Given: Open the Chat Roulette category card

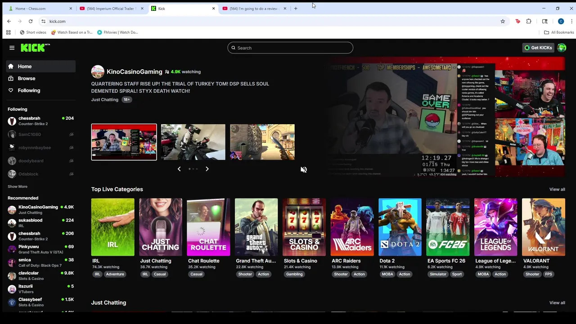Looking at the screenshot, I should [x=208, y=227].
